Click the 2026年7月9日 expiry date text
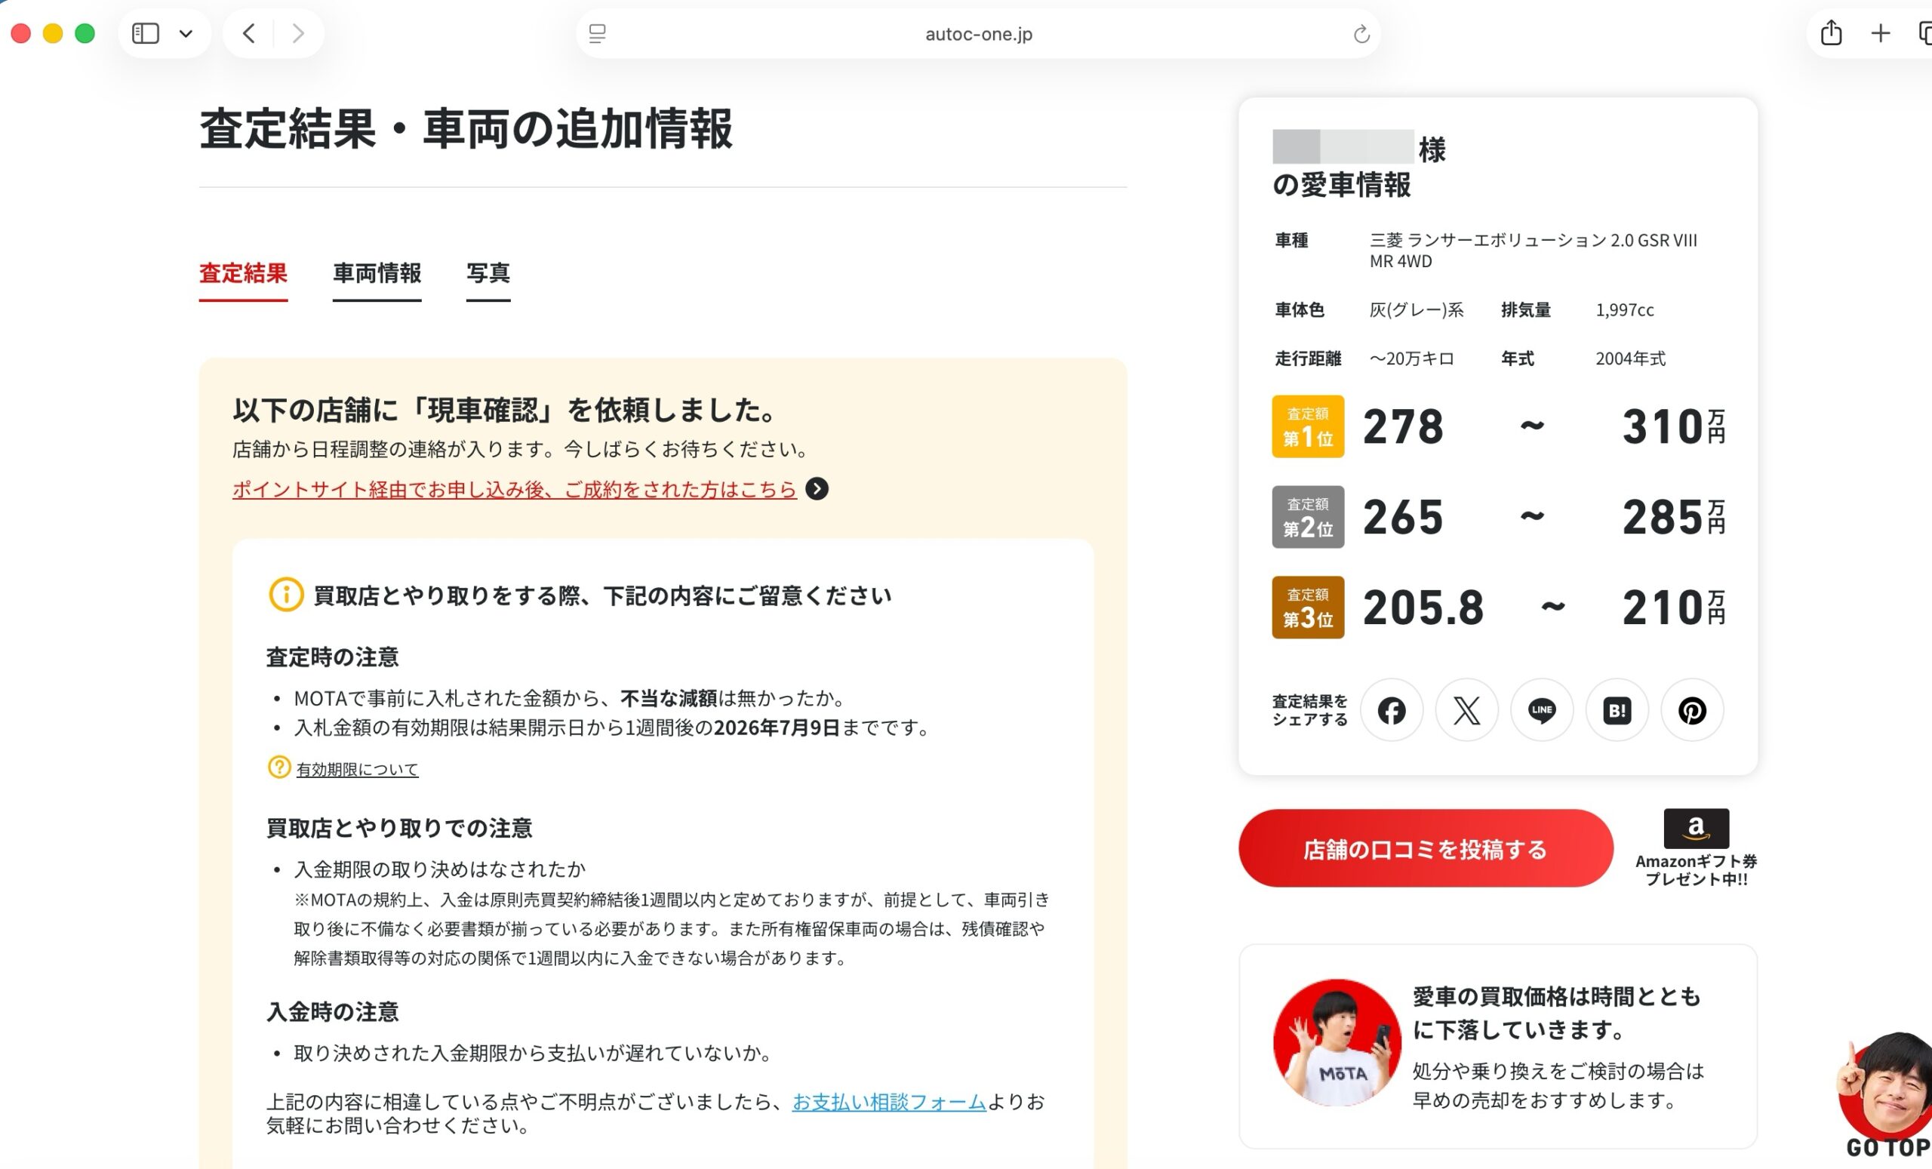This screenshot has width=1932, height=1169. pos(777,728)
